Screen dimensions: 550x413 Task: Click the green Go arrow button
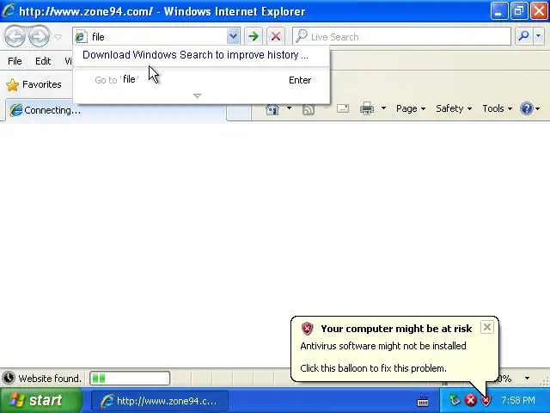[x=254, y=36]
